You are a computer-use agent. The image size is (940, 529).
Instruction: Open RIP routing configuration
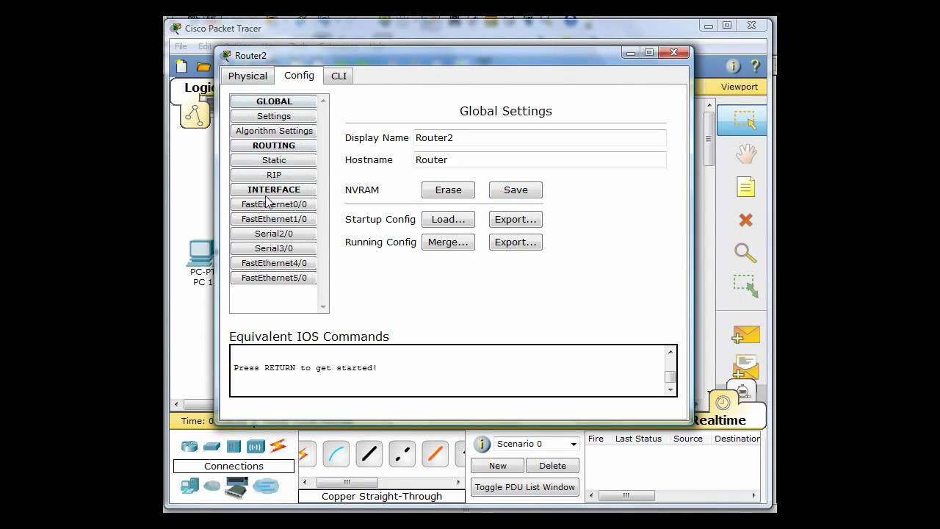pos(274,175)
